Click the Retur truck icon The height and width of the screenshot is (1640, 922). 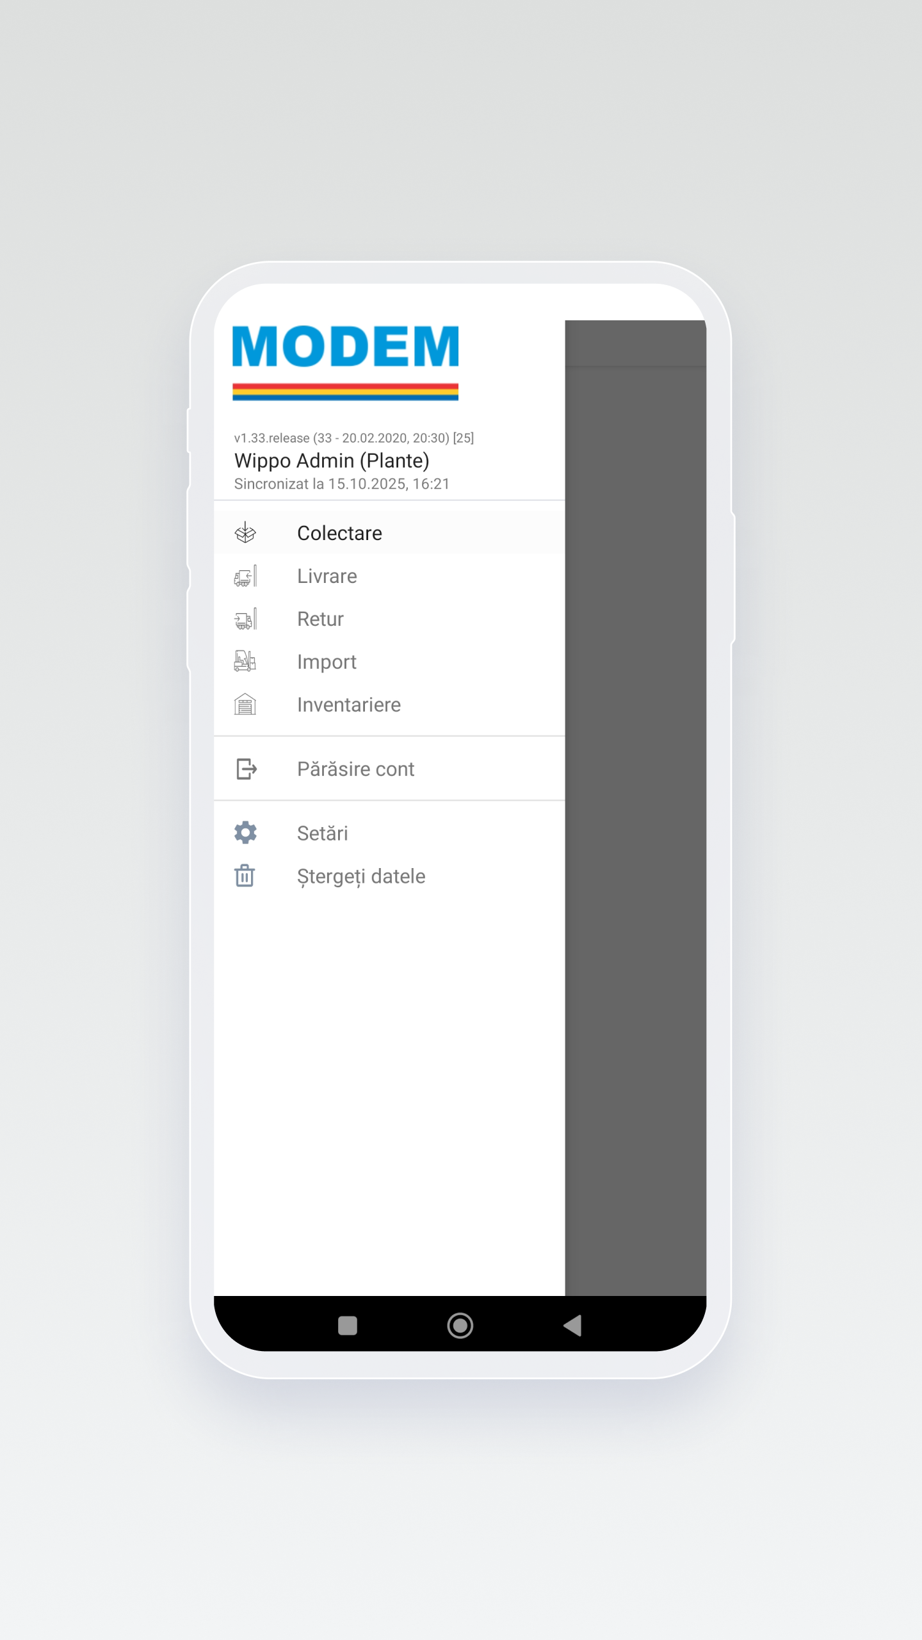tap(245, 619)
